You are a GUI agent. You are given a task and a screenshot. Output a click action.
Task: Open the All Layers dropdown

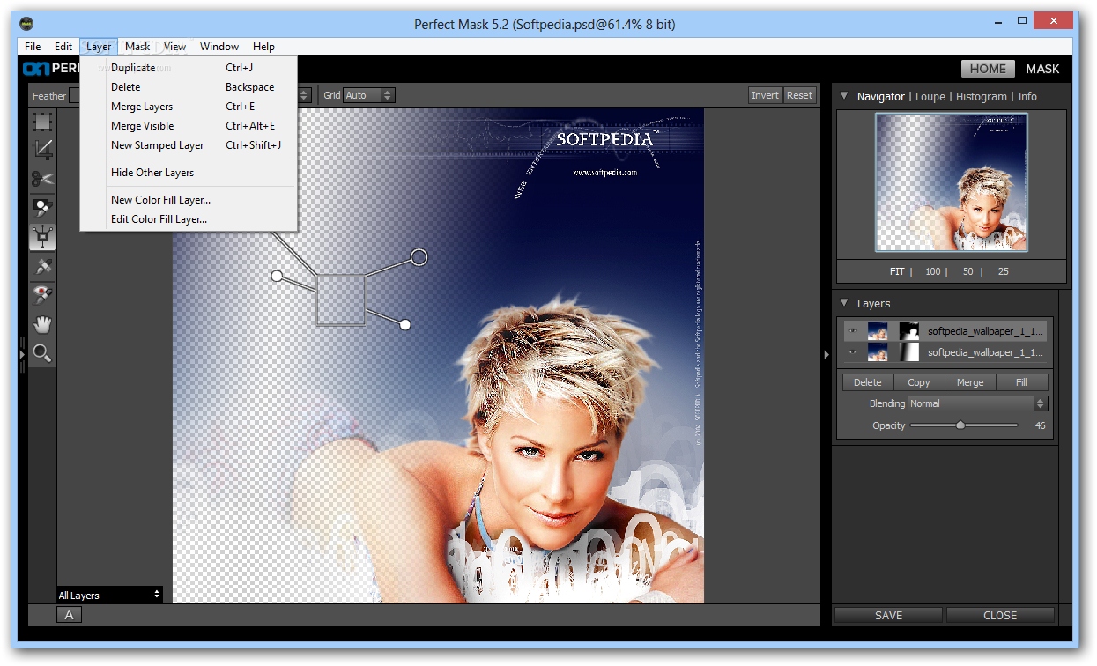point(110,595)
